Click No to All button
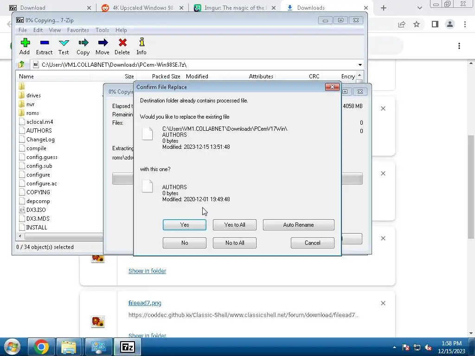Viewport: 475px width, 356px height. click(x=235, y=243)
